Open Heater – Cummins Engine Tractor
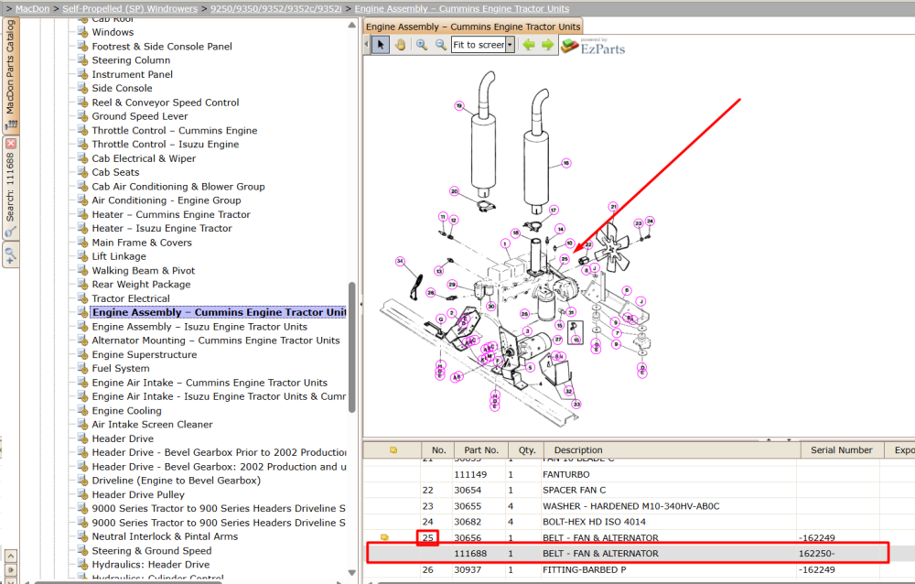 [171, 214]
